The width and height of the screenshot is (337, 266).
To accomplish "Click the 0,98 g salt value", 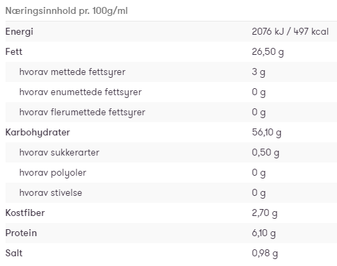I will click(x=265, y=253).
